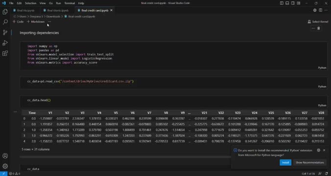Open the Source Control view
This screenshot has height=176, width=331.
(5, 32)
